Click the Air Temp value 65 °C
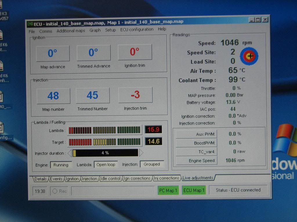 (237, 71)
